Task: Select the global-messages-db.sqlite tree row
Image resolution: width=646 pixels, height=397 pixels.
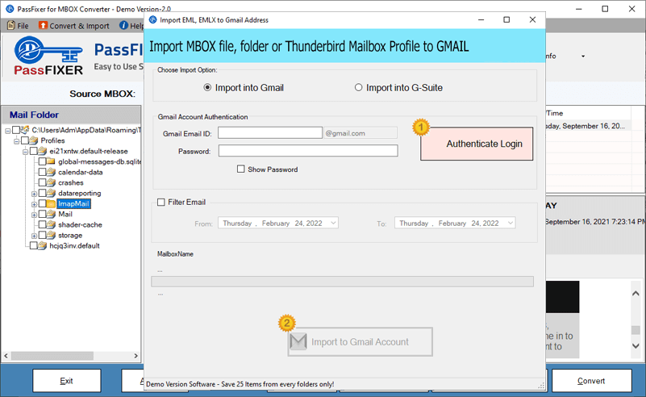Action: coord(98,161)
